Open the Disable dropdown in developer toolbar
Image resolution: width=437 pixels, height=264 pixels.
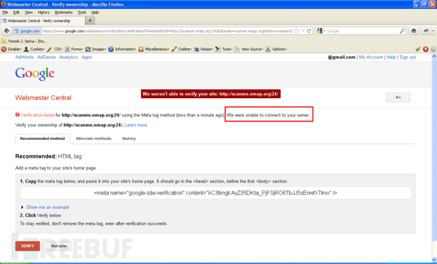[x=11, y=49]
